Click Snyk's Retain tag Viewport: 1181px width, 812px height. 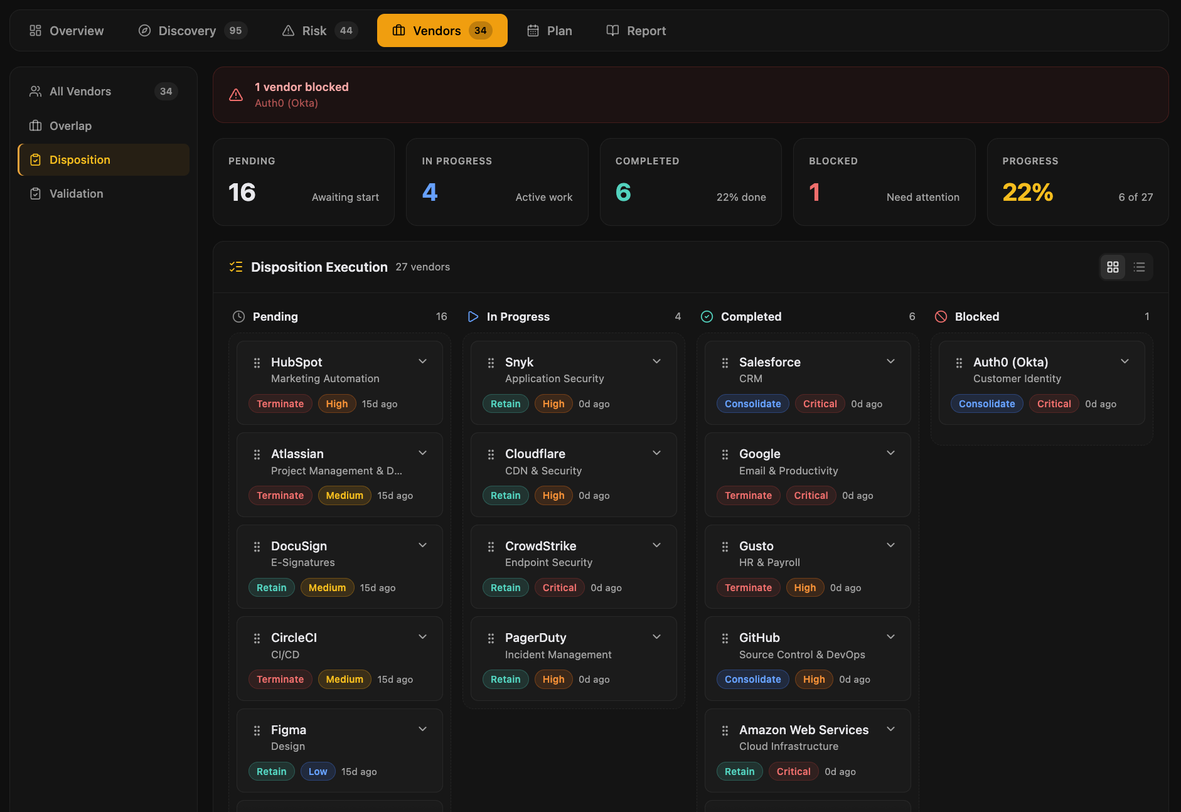(x=505, y=403)
